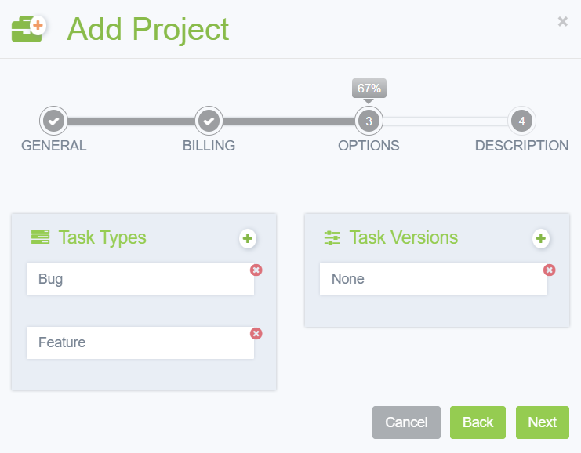The image size is (581, 453).
Task: Edit the Bug task type field
Action: point(140,279)
